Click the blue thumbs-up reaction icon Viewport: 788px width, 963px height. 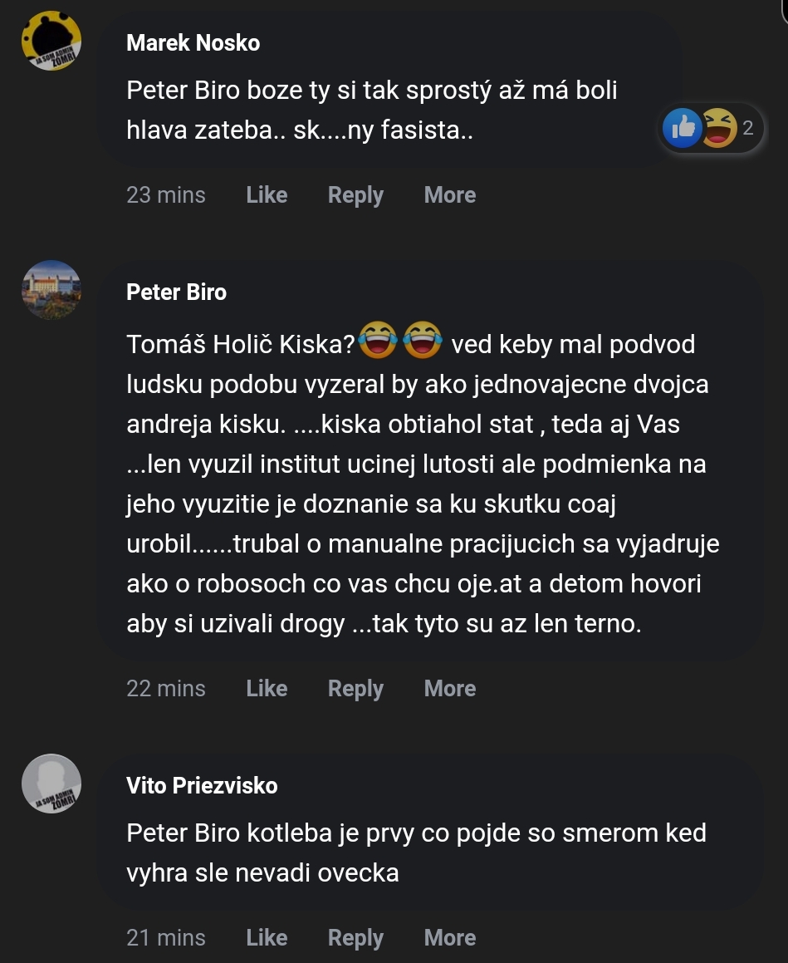[683, 128]
